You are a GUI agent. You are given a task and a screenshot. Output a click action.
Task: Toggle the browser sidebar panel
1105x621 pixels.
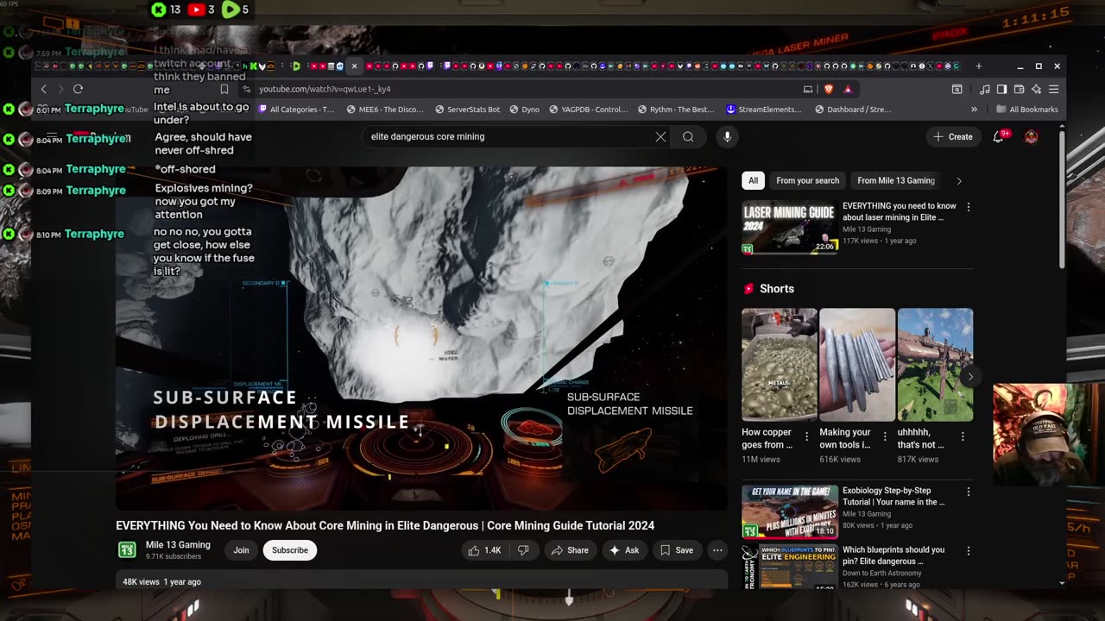point(1001,89)
